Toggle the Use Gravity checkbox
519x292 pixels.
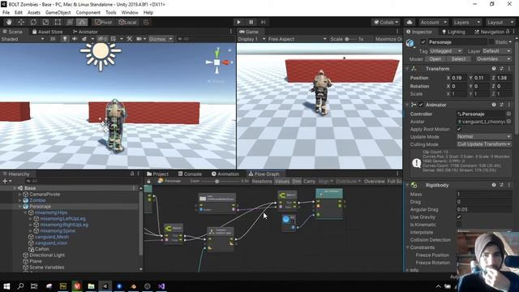coord(459,217)
